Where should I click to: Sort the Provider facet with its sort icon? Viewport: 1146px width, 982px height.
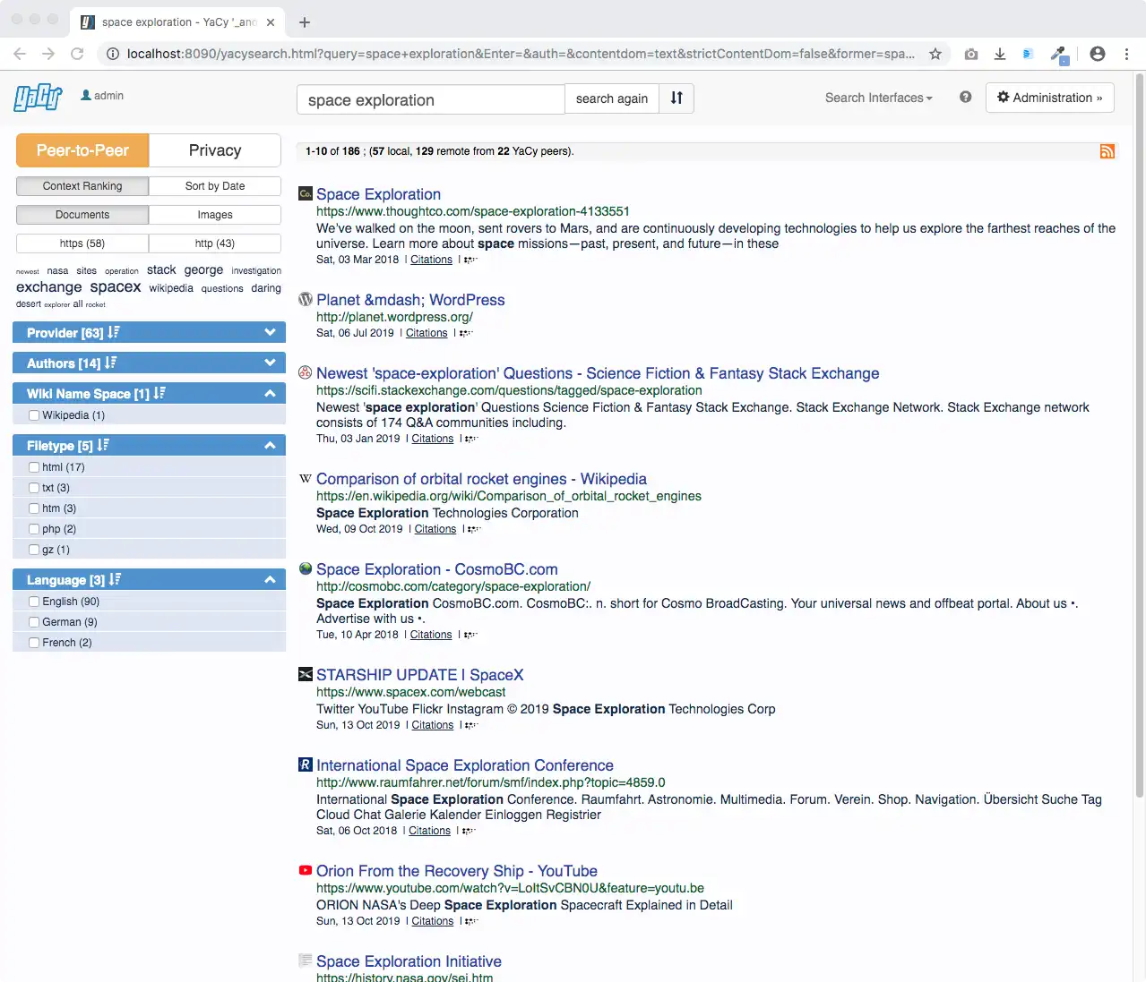click(x=114, y=332)
